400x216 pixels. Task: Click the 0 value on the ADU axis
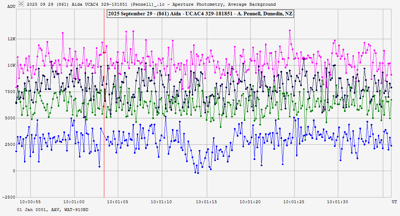pos(14,171)
